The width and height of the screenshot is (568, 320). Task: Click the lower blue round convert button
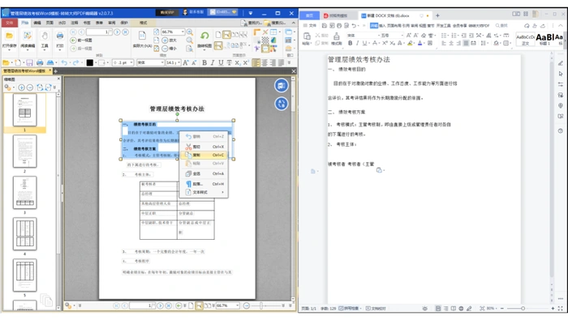tap(281, 104)
